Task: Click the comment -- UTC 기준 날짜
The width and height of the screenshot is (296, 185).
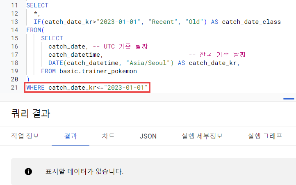Action: pyautogui.click(x=120, y=46)
